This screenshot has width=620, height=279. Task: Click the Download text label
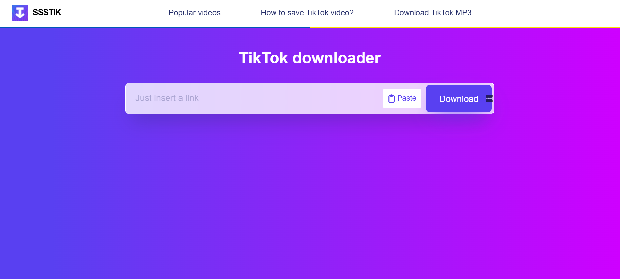click(x=459, y=99)
